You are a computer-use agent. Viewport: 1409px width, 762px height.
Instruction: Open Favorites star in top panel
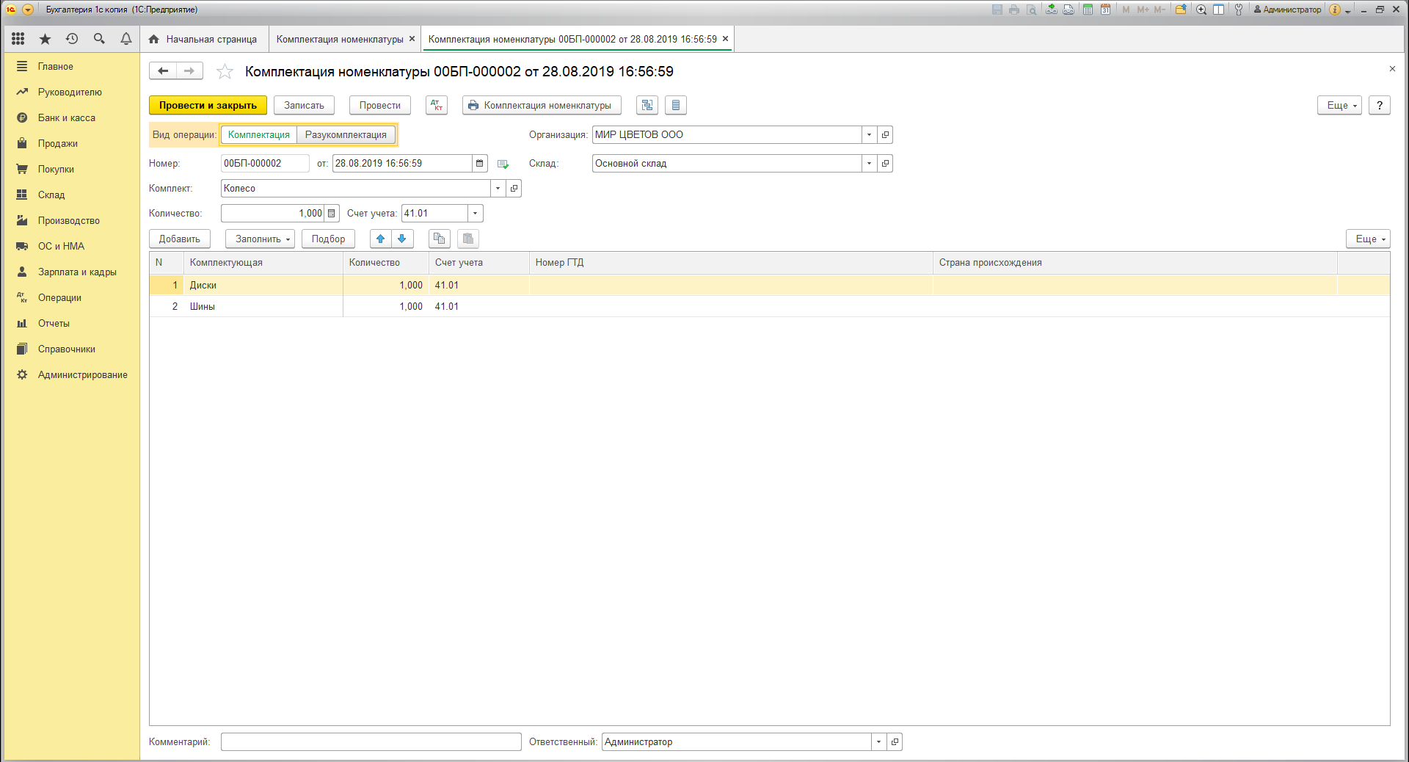[x=45, y=39]
